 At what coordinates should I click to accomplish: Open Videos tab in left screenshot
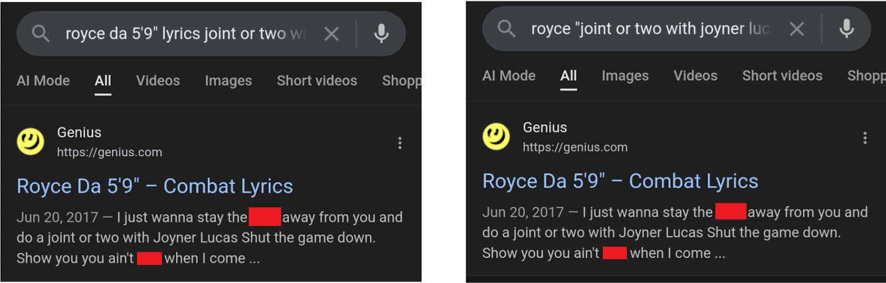pos(158,81)
